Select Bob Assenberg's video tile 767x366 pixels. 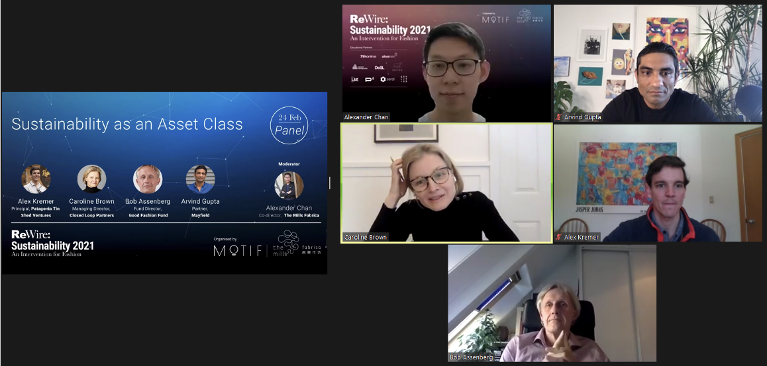(x=552, y=303)
